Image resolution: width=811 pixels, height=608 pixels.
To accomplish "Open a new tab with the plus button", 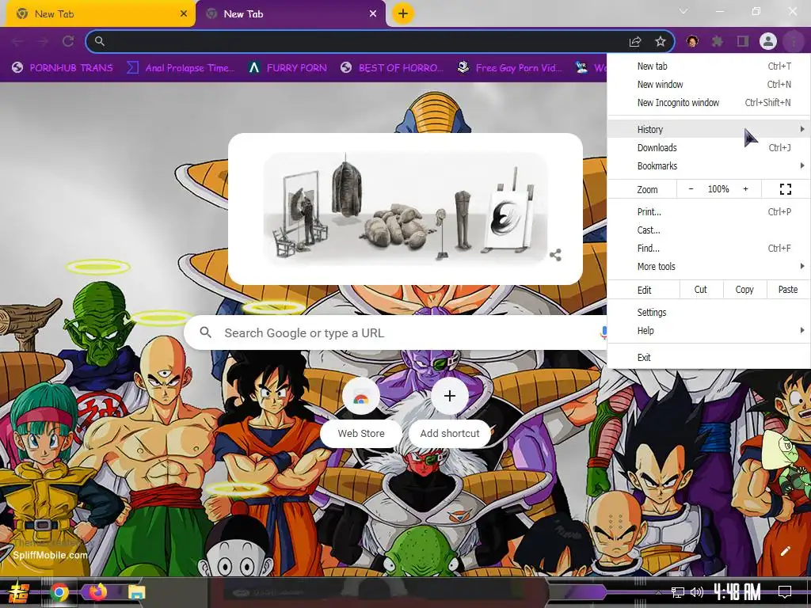I will click(x=403, y=13).
